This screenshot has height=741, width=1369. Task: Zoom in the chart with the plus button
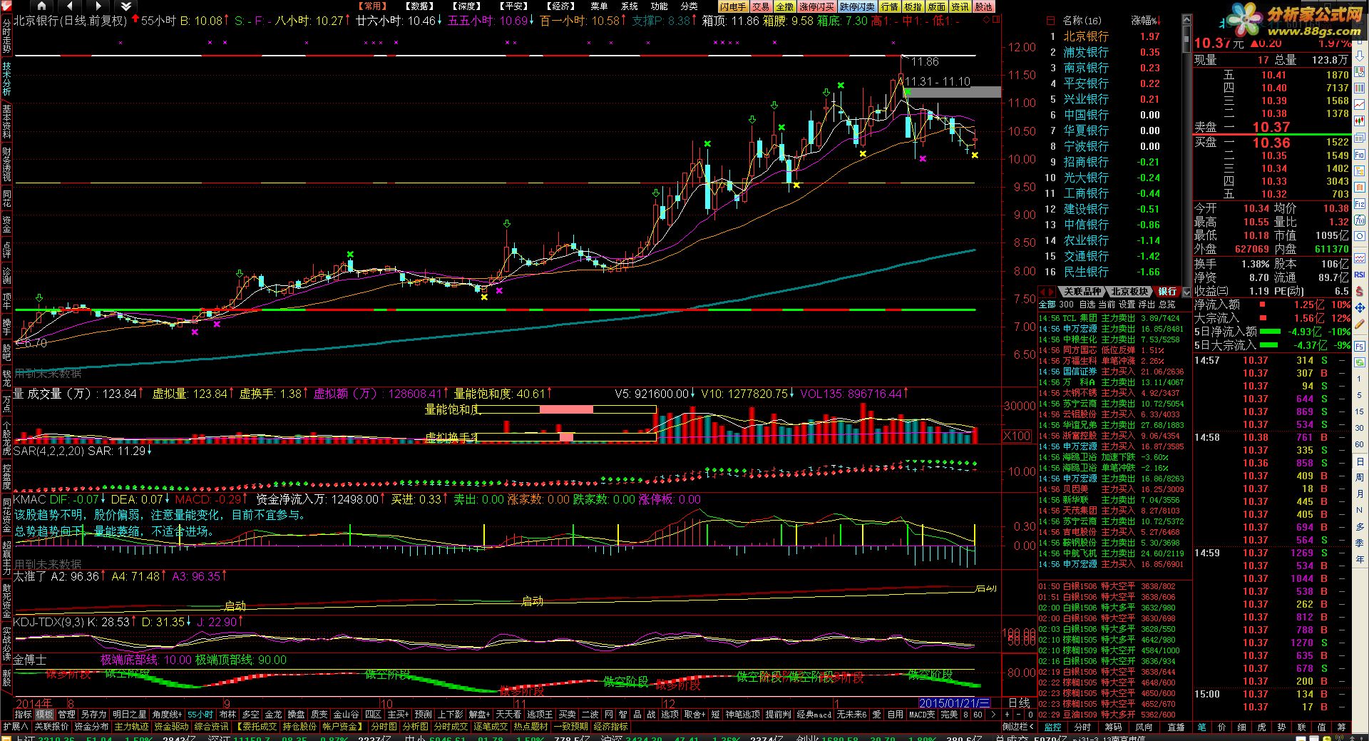coord(1007,714)
